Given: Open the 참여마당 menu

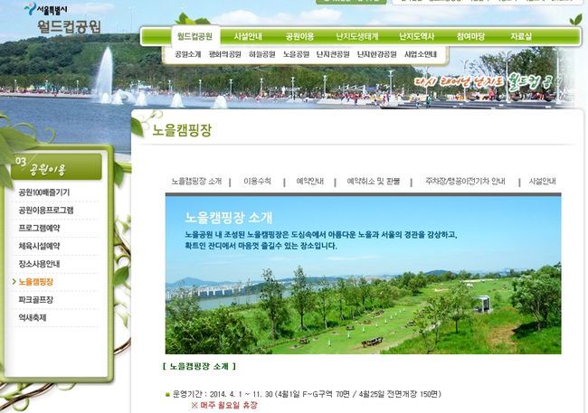Looking at the screenshot, I should 470,36.
